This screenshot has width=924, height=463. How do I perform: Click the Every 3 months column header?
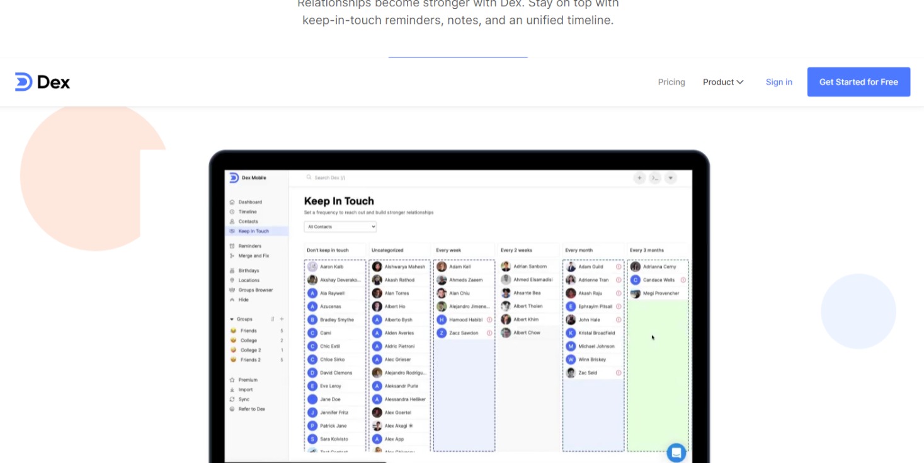click(x=647, y=250)
